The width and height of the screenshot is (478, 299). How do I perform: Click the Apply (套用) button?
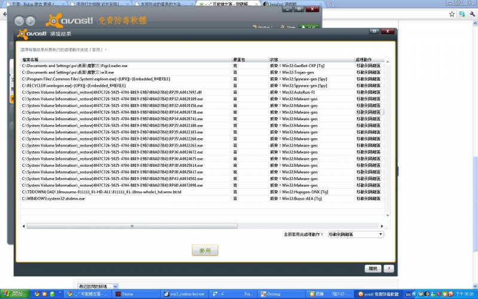click(205, 251)
